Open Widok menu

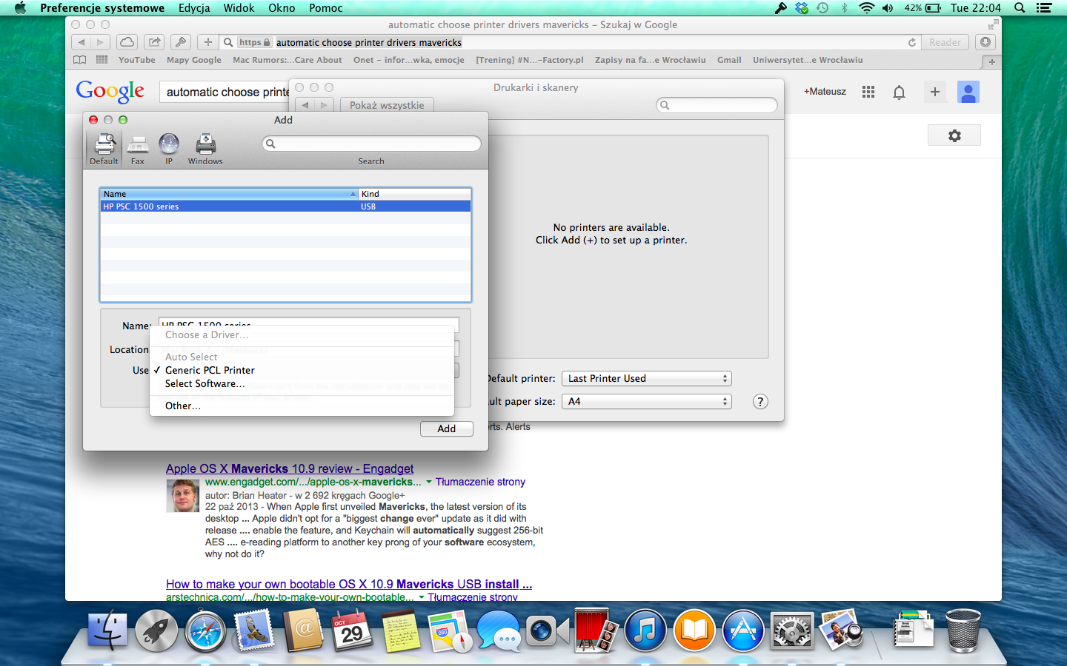(239, 8)
